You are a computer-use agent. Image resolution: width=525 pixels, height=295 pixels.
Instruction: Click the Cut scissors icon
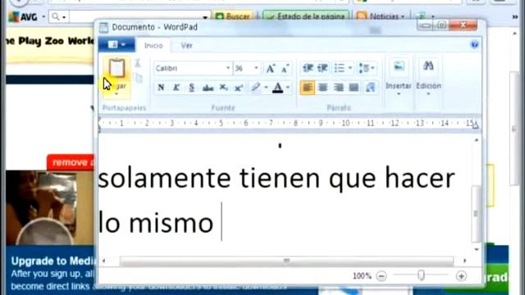pos(138,64)
